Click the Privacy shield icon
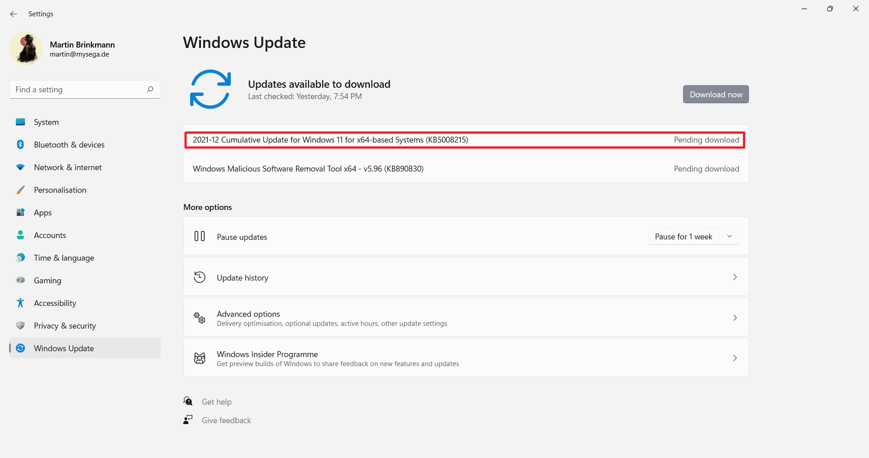 20,325
